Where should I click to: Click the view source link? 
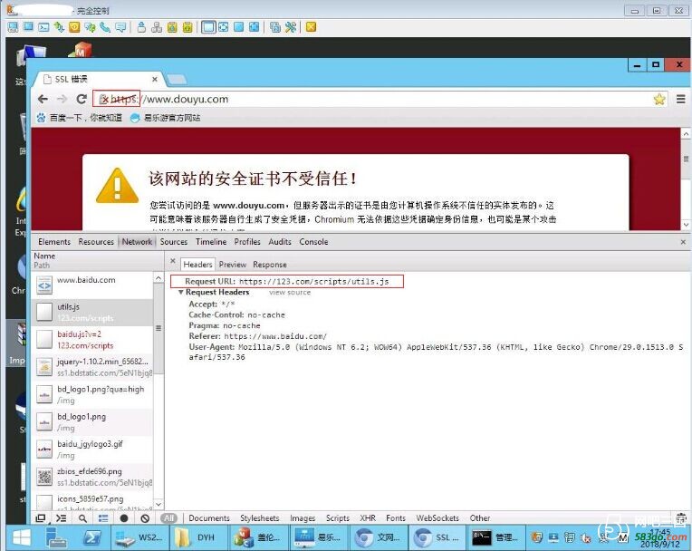[x=290, y=293]
